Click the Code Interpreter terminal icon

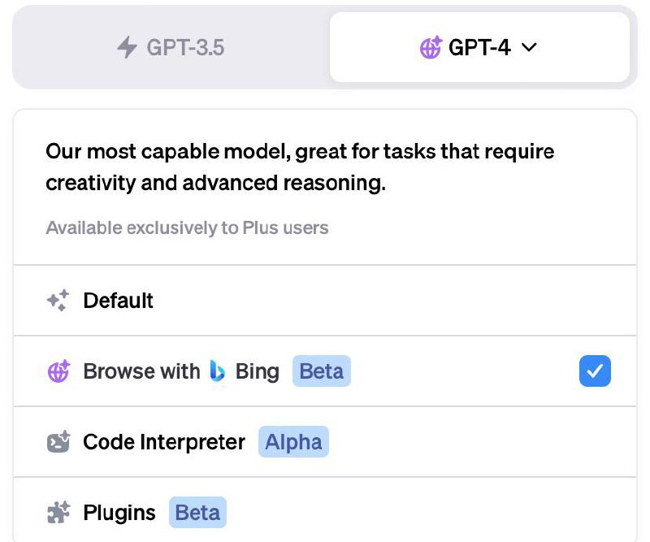pyautogui.click(x=58, y=442)
